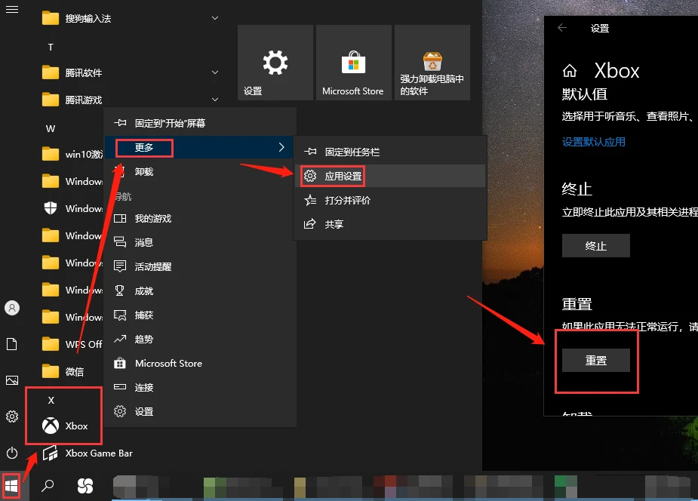Open the taskbar search magnifier icon
The image size is (698, 501).
coord(48,486)
